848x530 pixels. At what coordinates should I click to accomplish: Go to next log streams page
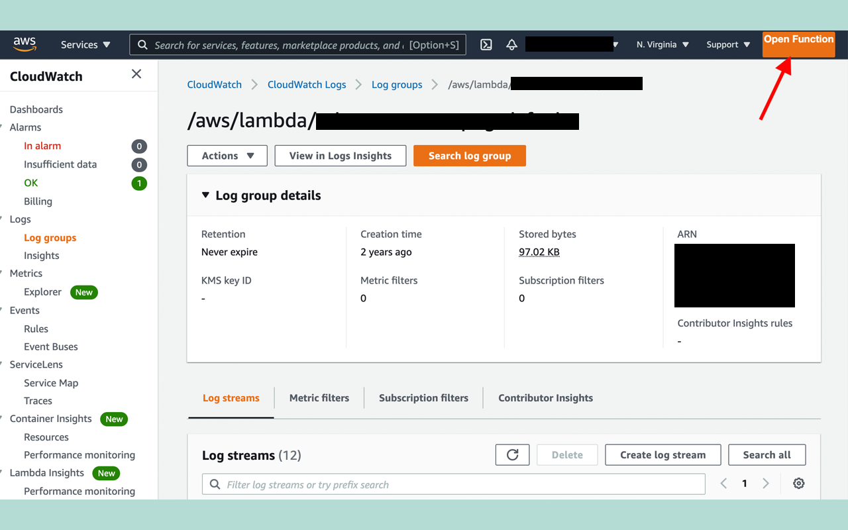pos(766,484)
